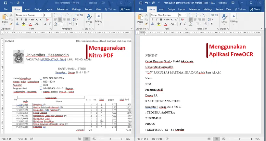Toggle Italic in khs-semester6 window
The image size is (266, 141).
point(21,19)
